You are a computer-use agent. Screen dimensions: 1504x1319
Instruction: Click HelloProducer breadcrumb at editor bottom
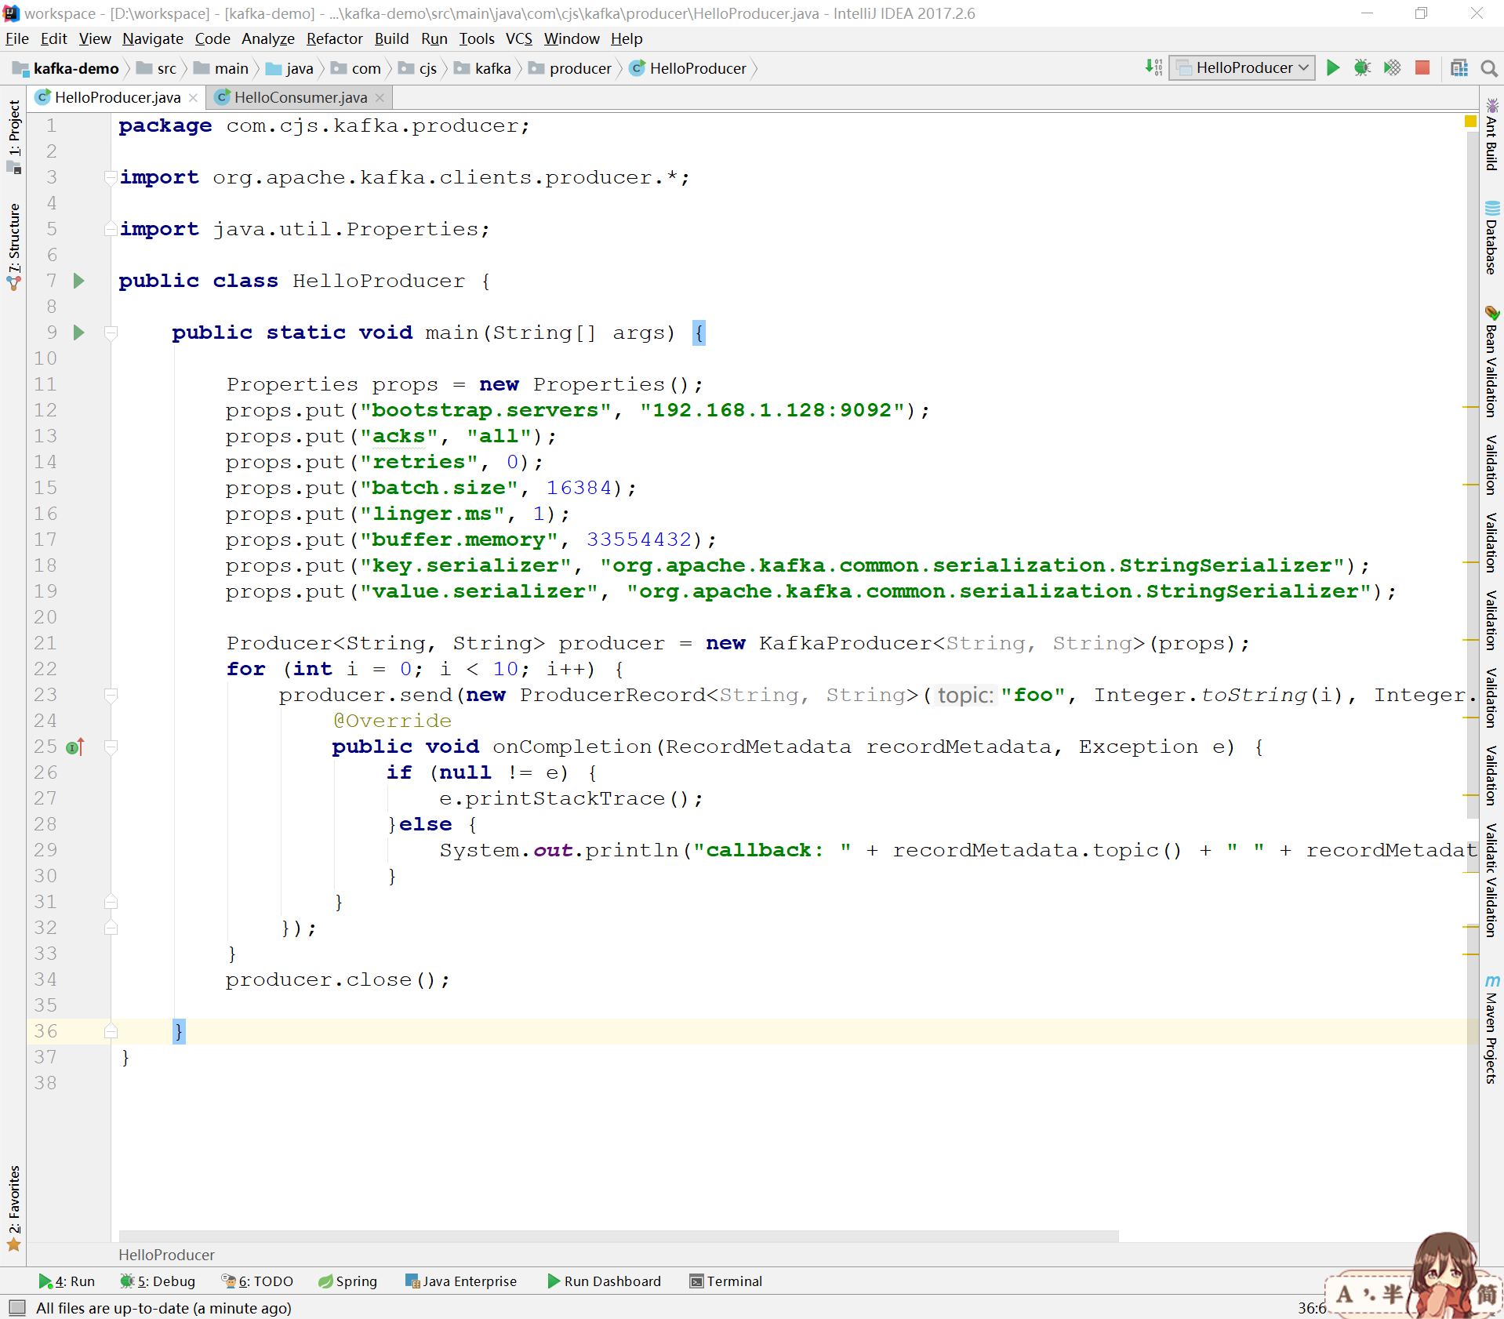point(166,1255)
